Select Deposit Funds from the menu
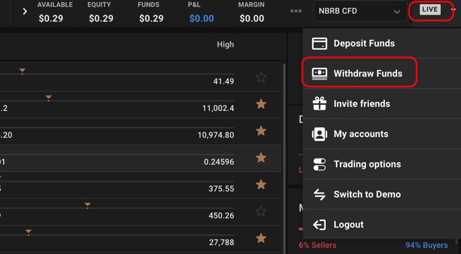Viewport: 461px width, 254px height. [x=382, y=44]
